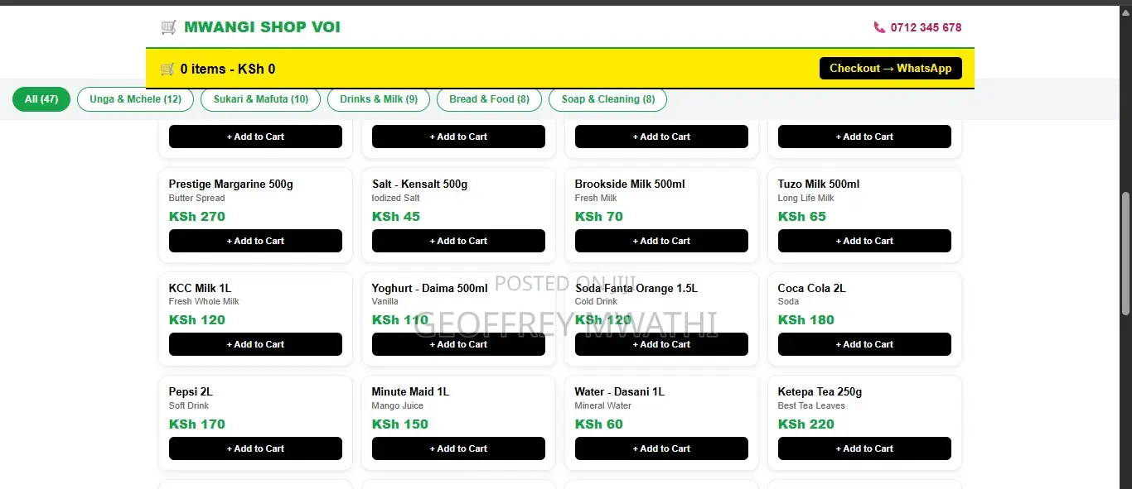Click the Tuzo Milk 500ml product title
1132x489 pixels.
point(819,184)
